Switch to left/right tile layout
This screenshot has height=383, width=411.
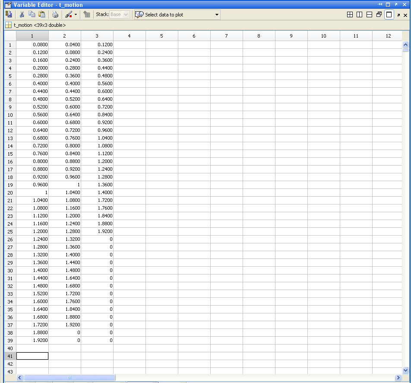pyautogui.click(x=360, y=15)
